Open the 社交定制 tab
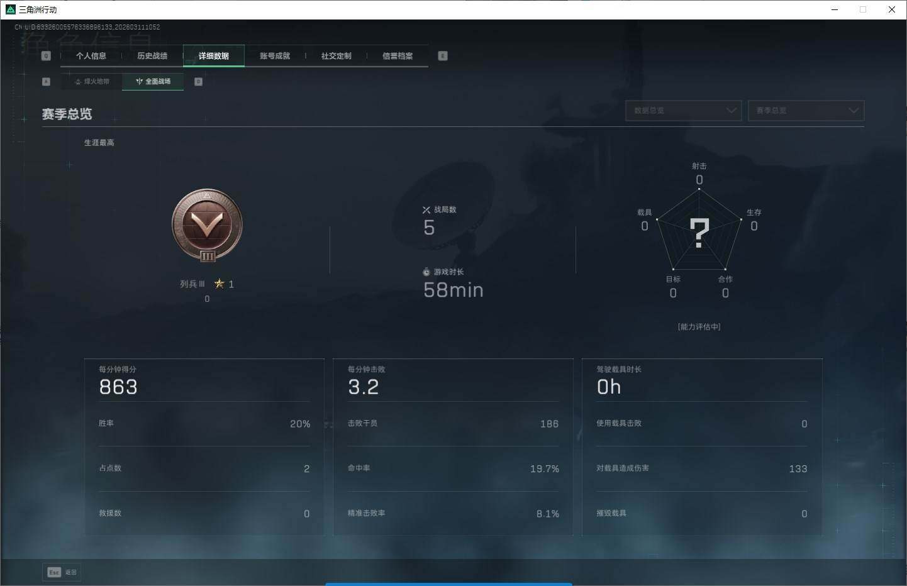The image size is (907, 586). click(x=337, y=56)
